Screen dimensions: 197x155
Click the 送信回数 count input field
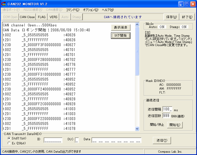[x=166, y=116]
